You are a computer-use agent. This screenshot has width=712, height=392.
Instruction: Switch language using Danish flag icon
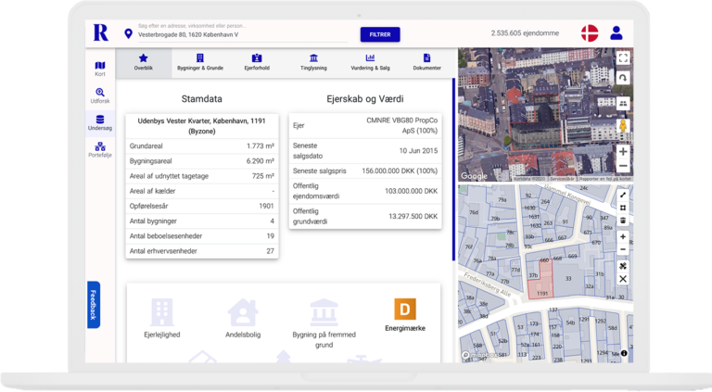tap(590, 33)
